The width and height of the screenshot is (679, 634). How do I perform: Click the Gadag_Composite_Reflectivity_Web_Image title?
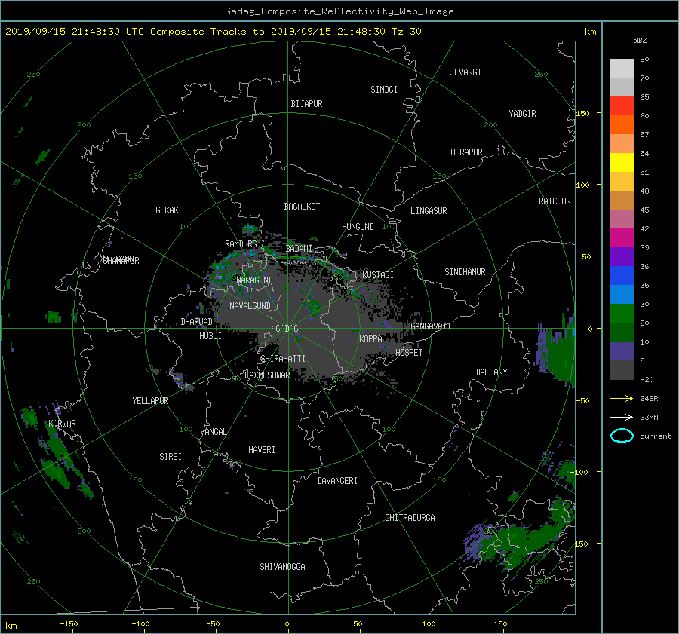339,11
